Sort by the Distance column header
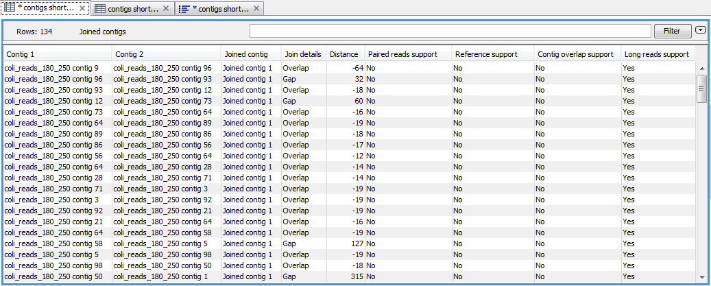This screenshot has width=711, height=286. point(346,54)
